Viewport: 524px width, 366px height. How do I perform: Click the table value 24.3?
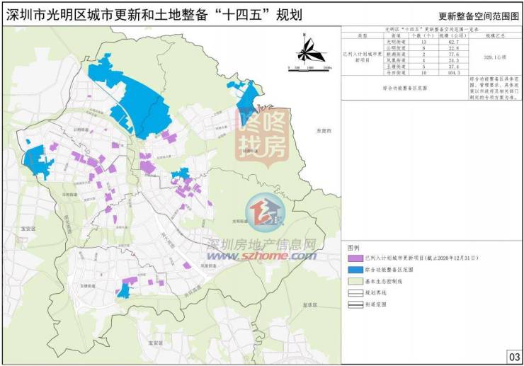tap(453, 60)
